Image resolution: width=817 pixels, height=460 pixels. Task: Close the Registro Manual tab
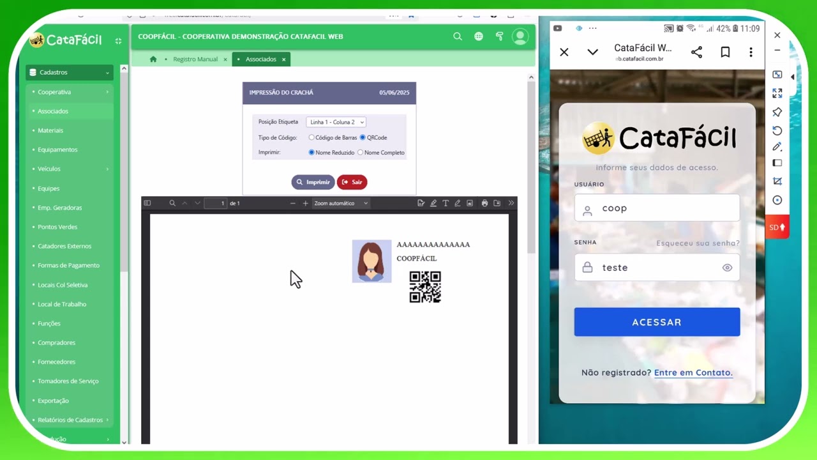click(x=225, y=59)
